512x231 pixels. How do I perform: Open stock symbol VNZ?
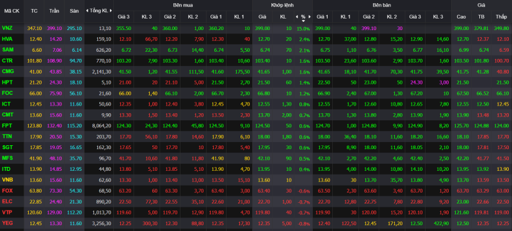7,28
